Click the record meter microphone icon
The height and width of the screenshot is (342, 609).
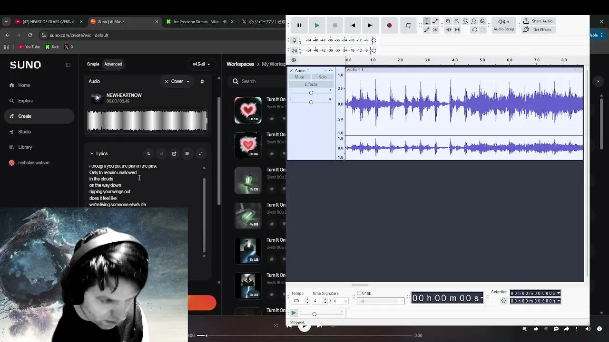point(295,40)
